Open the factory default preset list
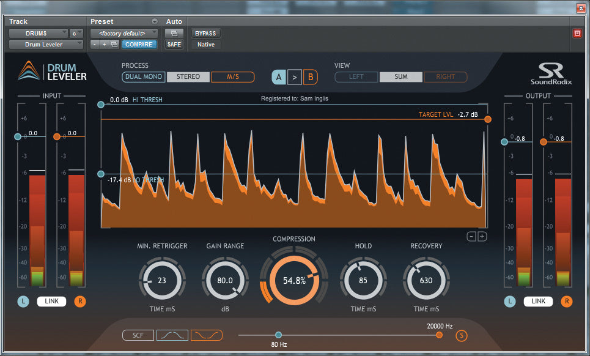 click(x=124, y=34)
